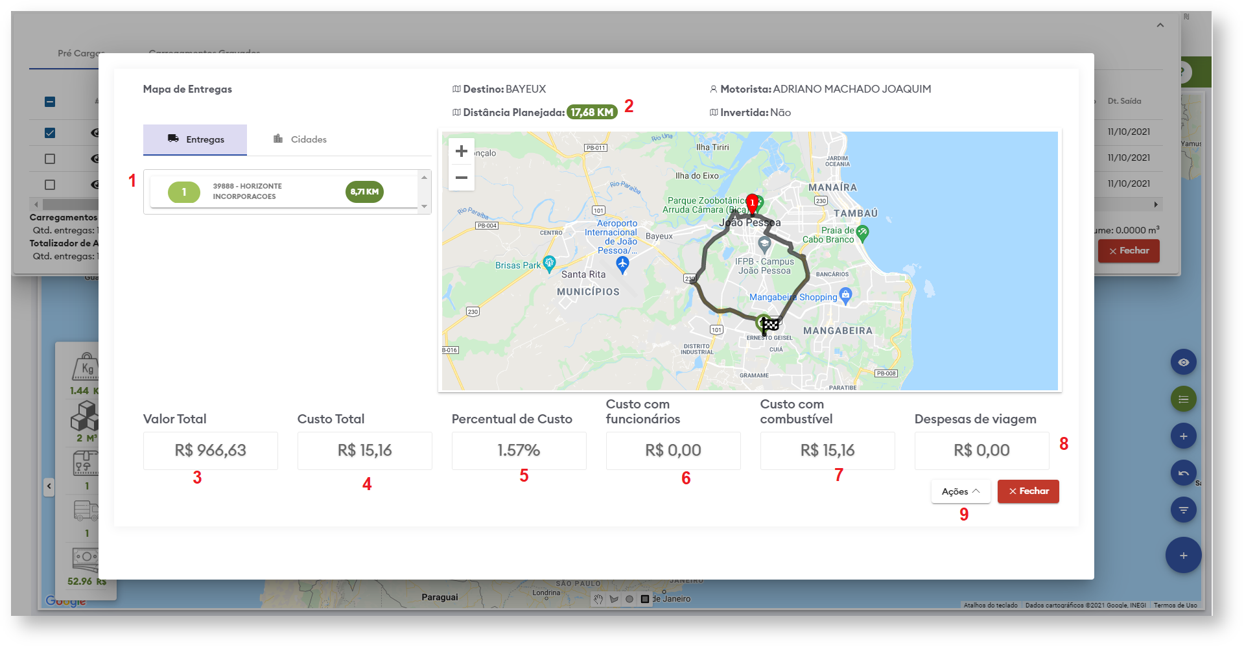Screen dimensions: 1244x647
Task: Click the deliveries list scroll down arrow
Action: coord(425,207)
